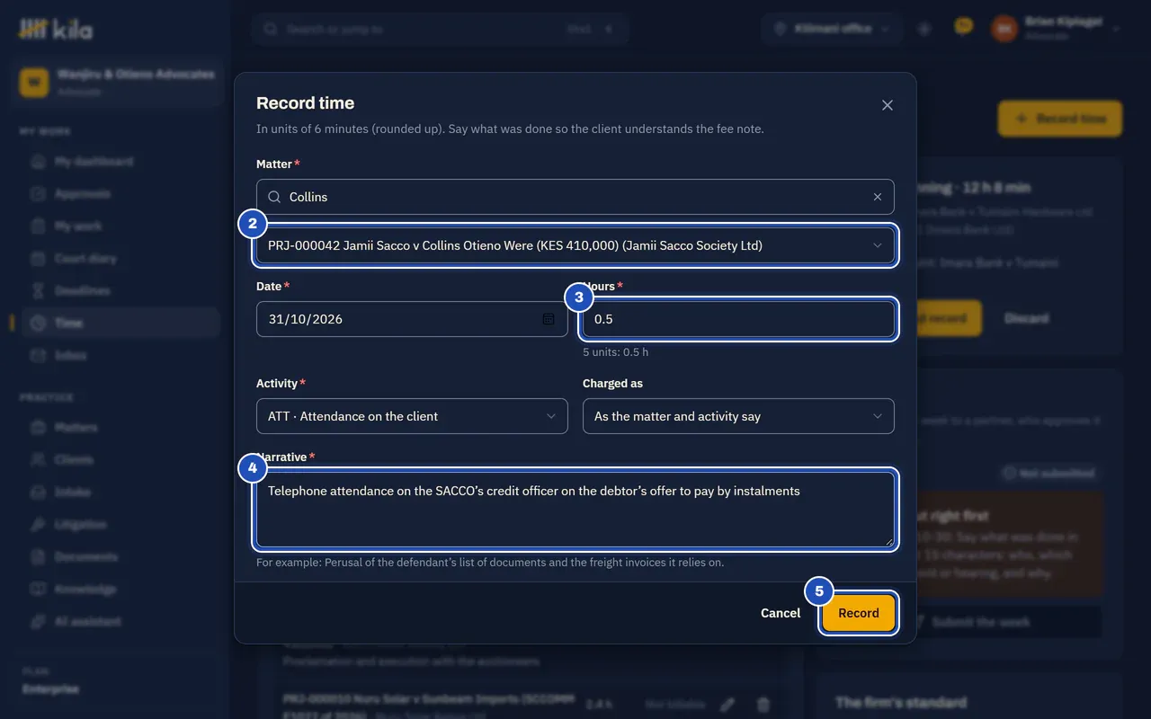Viewport: 1151px width, 719px height.
Task: Click the Hours field with 0.5
Action: pyautogui.click(x=738, y=319)
